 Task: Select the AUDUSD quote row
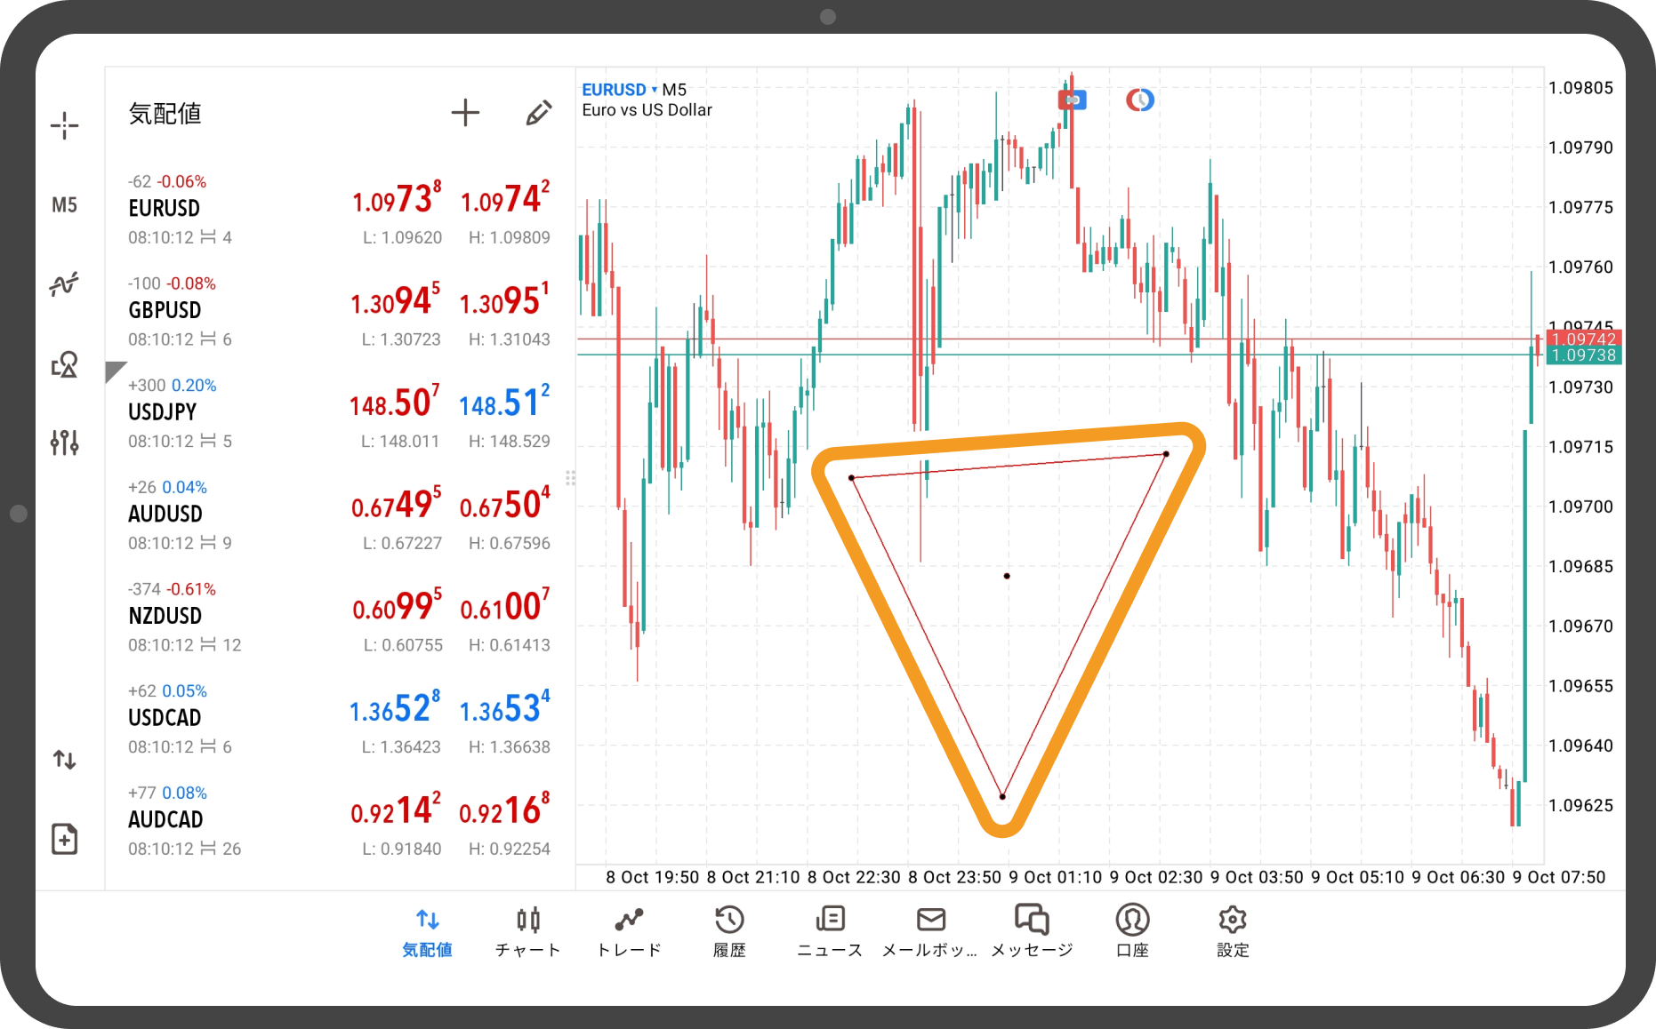click(340, 515)
